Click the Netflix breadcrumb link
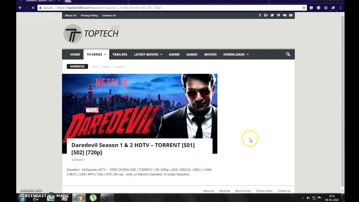Viewport: 359px width, 202px height. coord(106,66)
